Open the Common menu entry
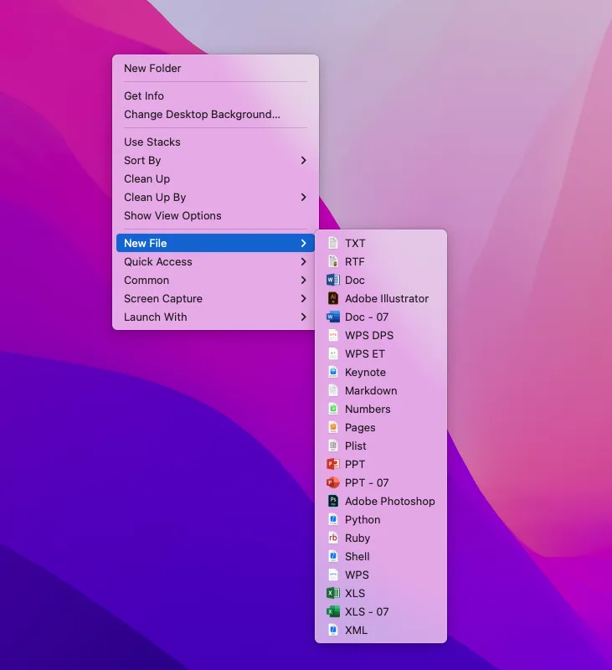 (x=215, y=280)
